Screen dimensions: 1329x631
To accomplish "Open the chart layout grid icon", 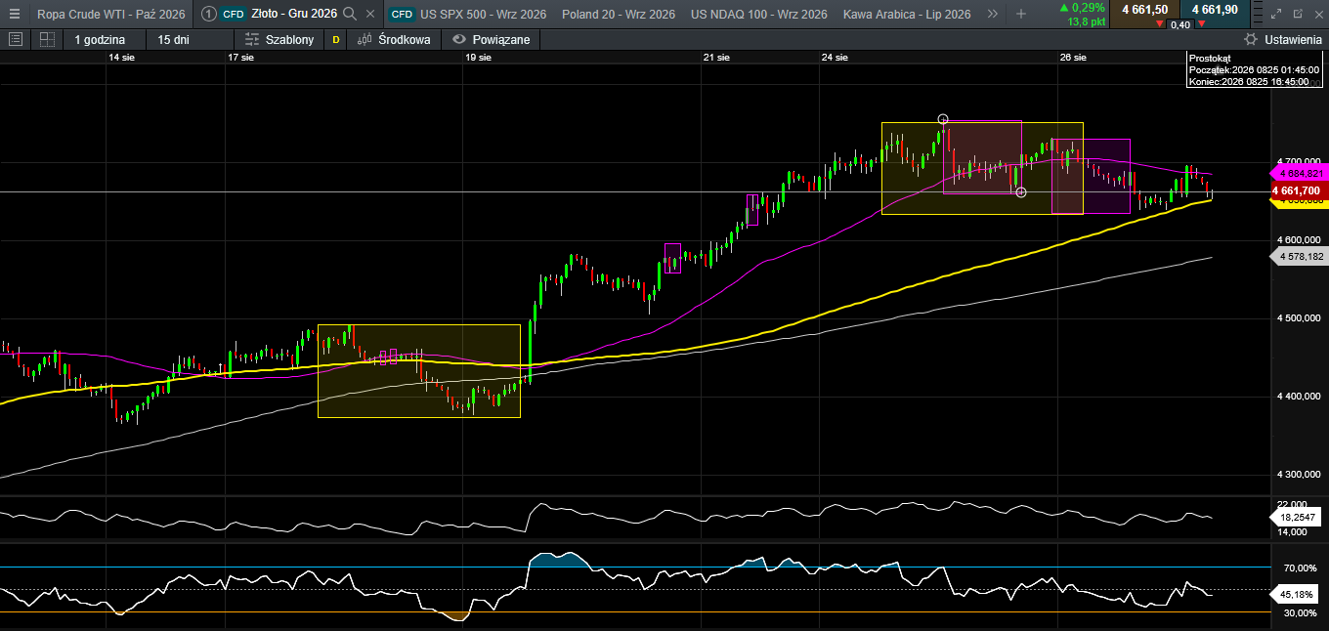I will [x=47, y=39].
